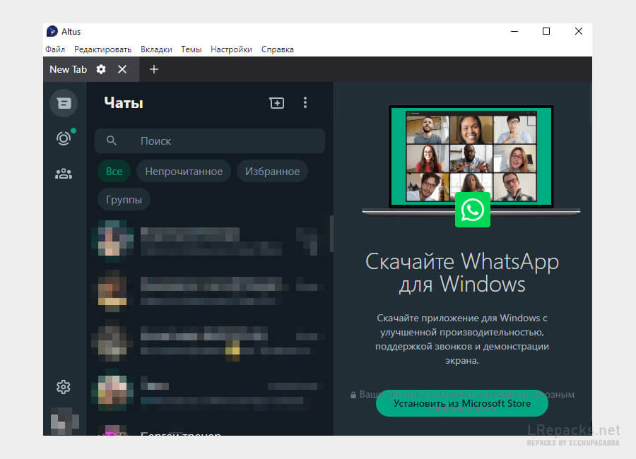Minimize the Altus window
Screen dimensions: 636x459
click(x=514, y=31)
